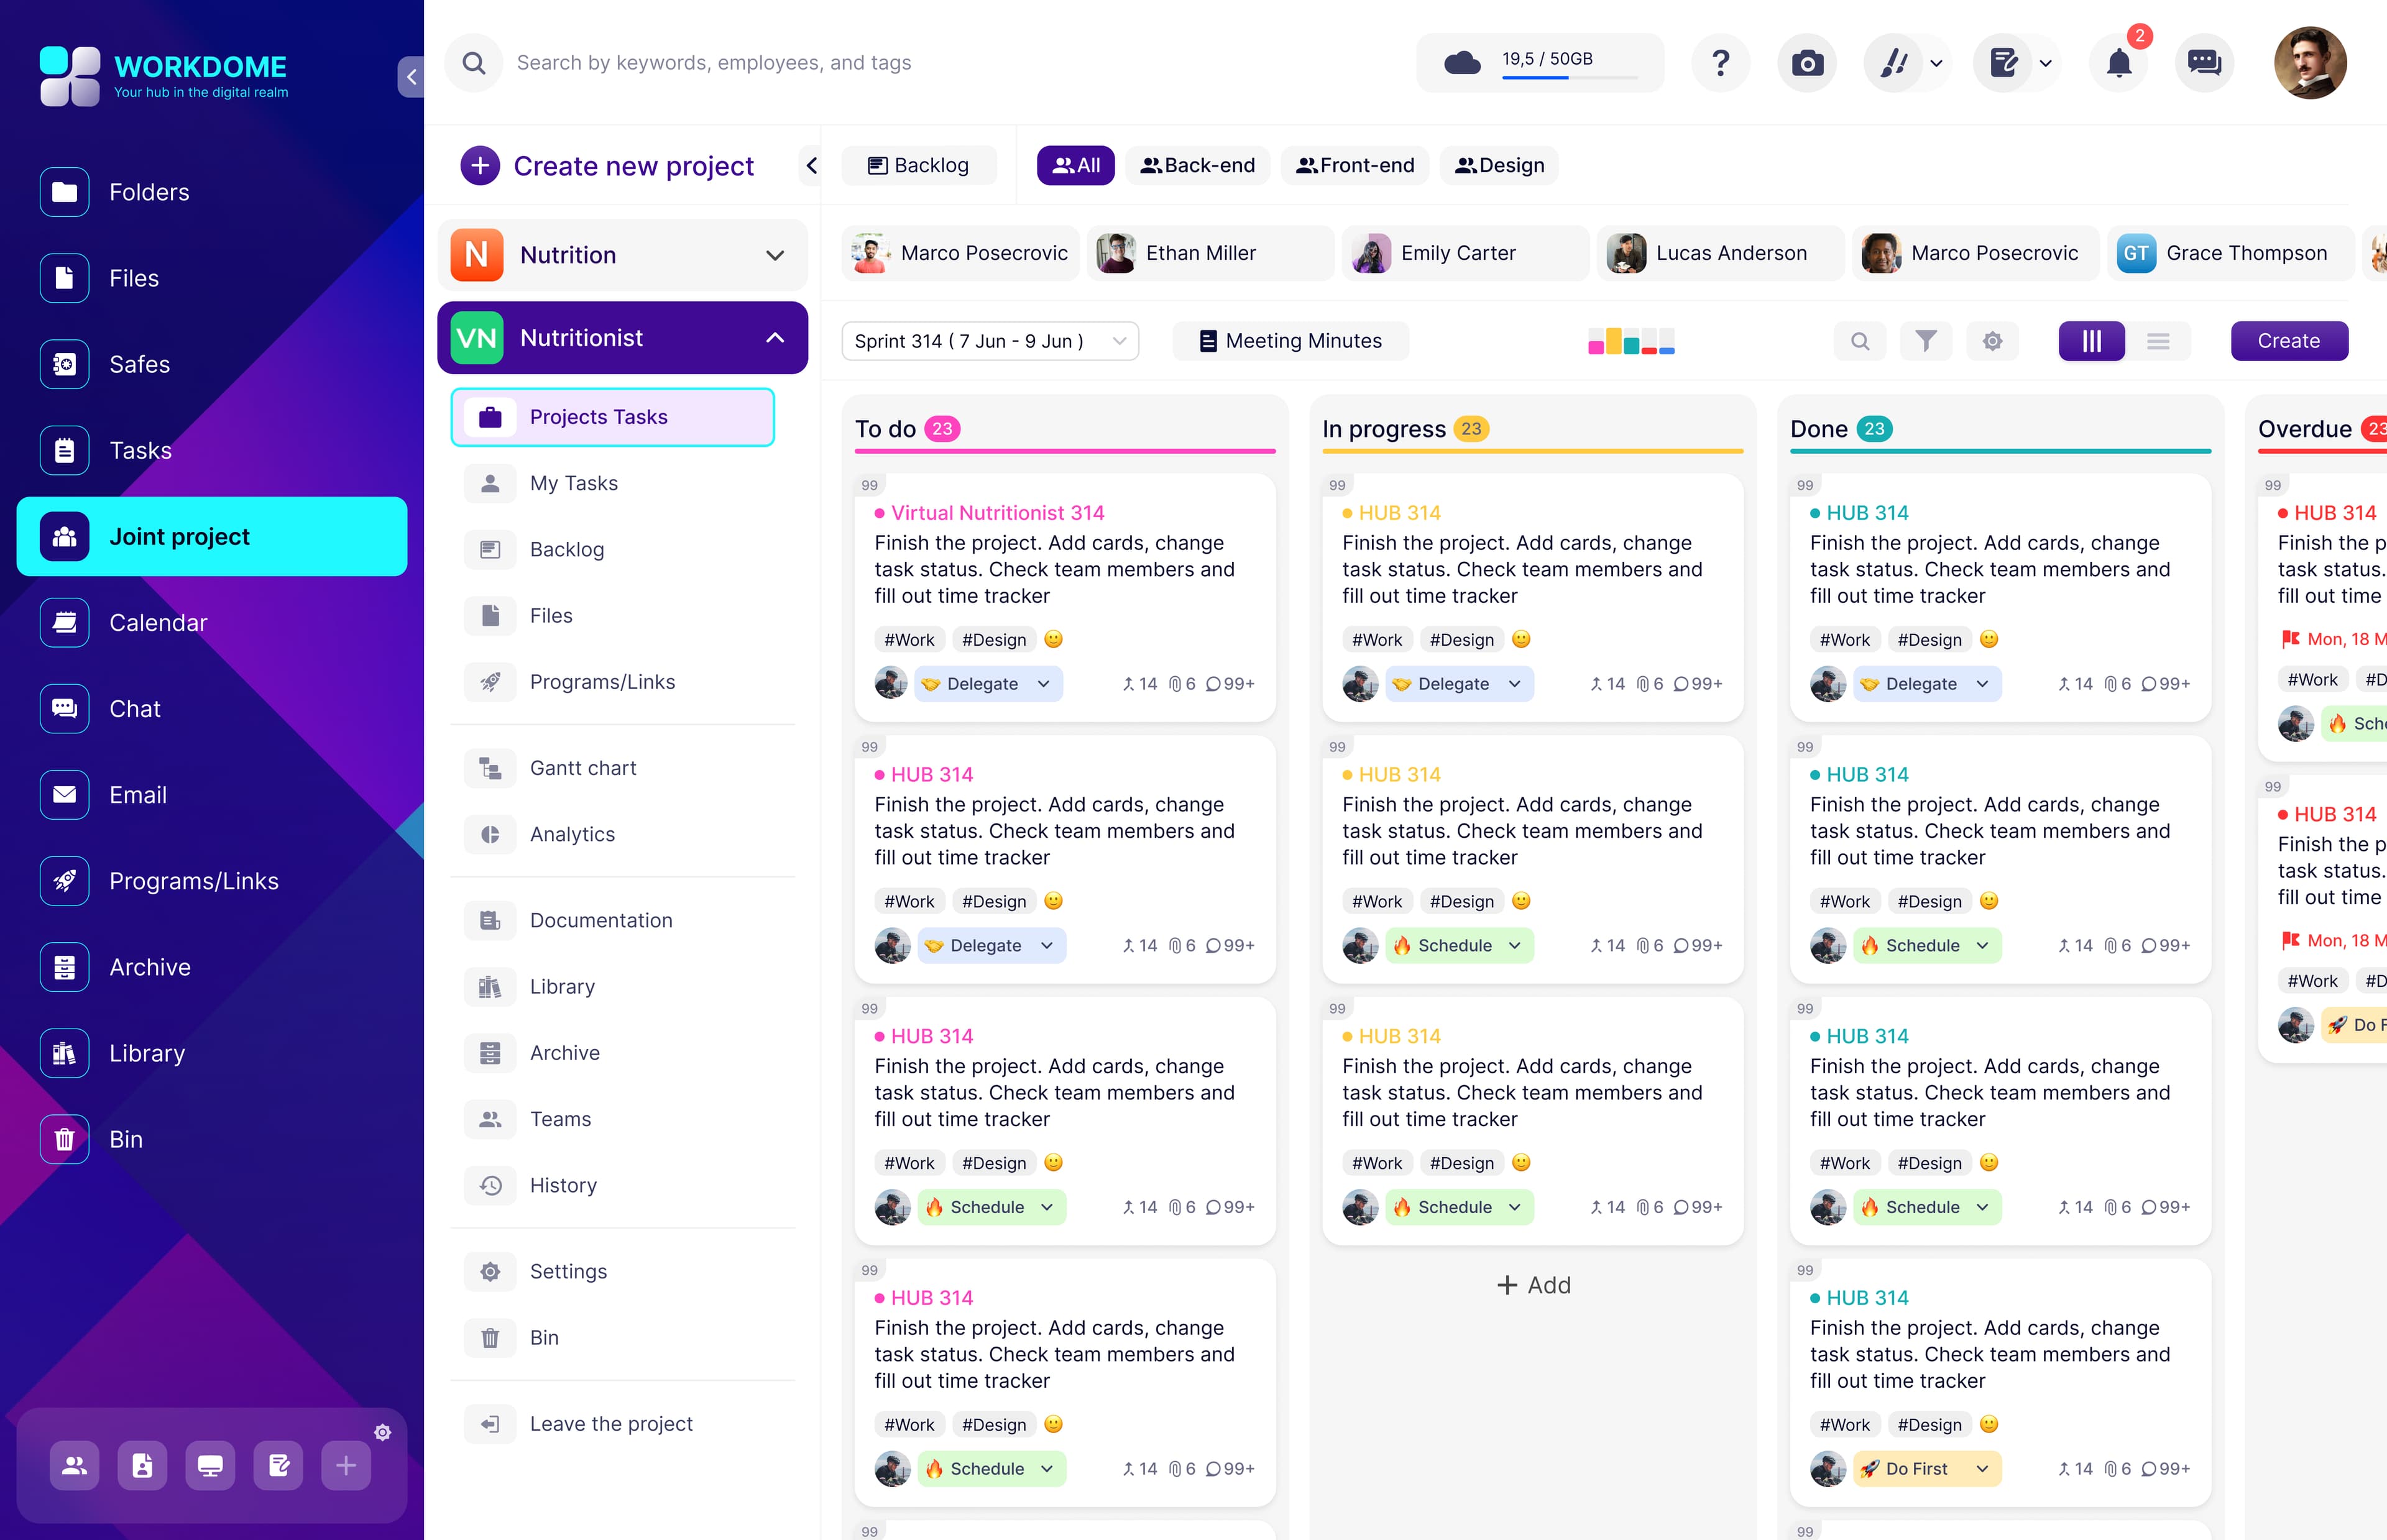This screenshot has height=1540, width=2387.
Task: Open board settings gear icon
Action: coord(1992,341)
